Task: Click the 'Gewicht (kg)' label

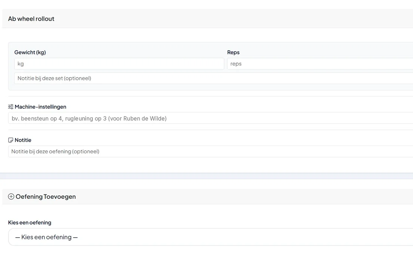Action: click(x=30, y=52)
